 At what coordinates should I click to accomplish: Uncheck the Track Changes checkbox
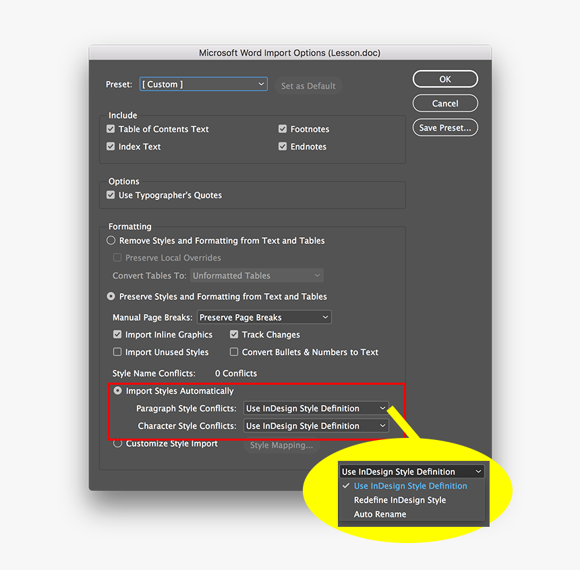[234, 334]
